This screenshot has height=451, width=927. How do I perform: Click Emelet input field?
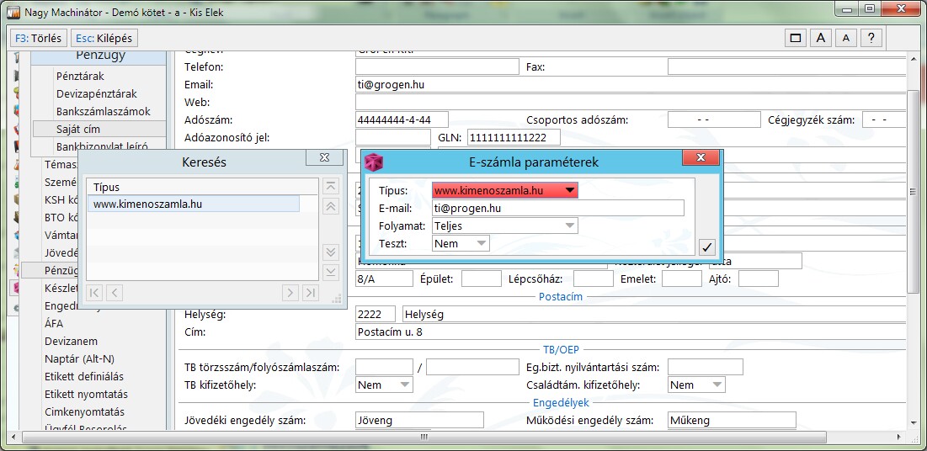682,279
